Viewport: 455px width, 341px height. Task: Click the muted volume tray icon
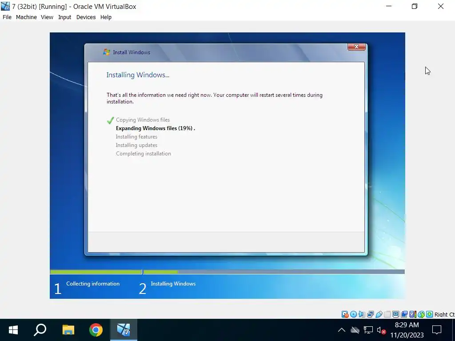pyautogui.click(x=381, y=330)
